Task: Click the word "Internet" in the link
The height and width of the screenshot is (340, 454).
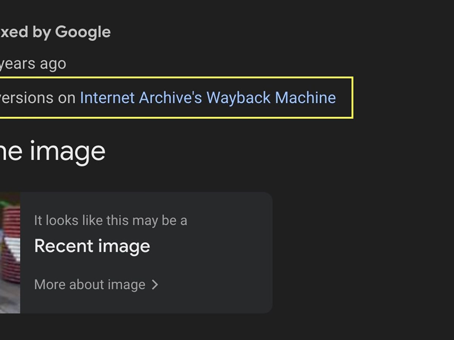Action: (x=107, y=98)
